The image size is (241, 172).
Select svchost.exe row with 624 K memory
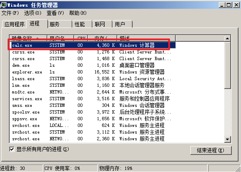tap(92, 125)
